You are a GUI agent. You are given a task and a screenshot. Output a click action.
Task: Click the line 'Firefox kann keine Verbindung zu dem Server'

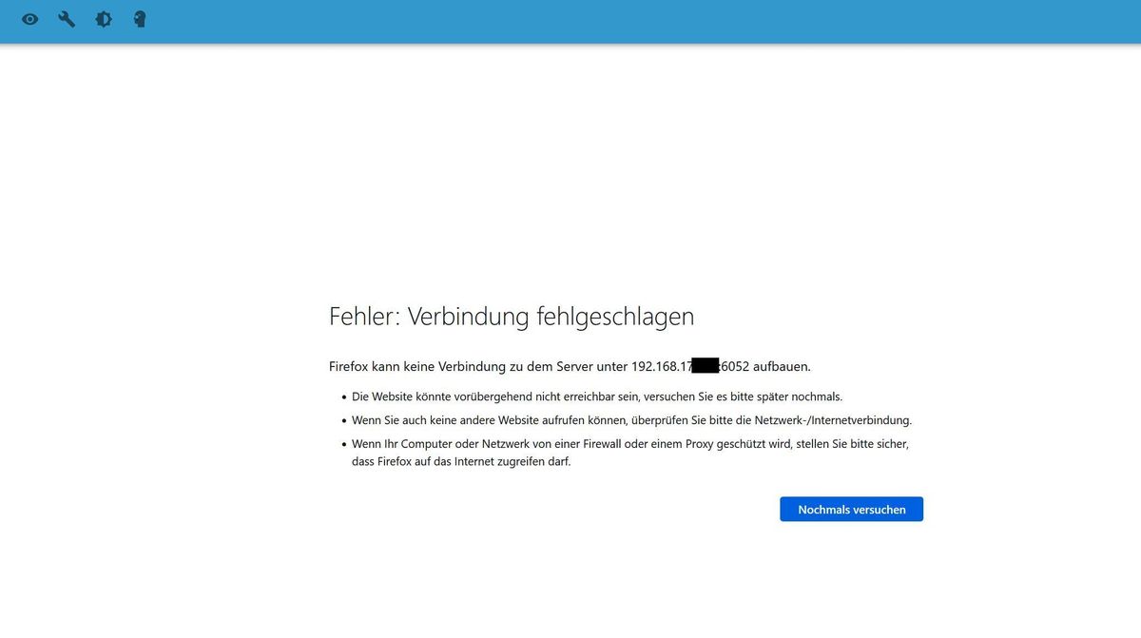(x=570, y=366)
